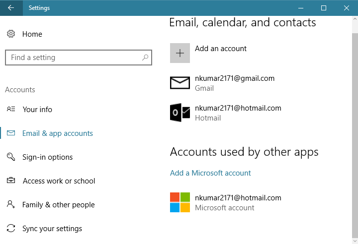The width and height of the screenshot is (358, 244).
Task: Click the Accounts category heading
Action: (20, 90)
